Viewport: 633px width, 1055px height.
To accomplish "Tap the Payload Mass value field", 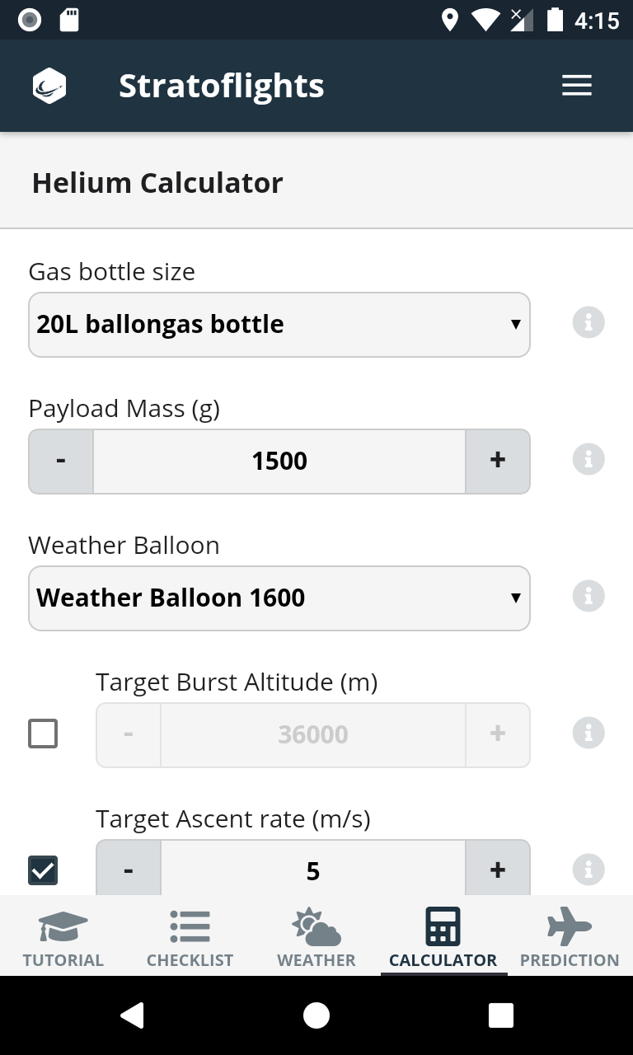I will [x=279, y=461].
